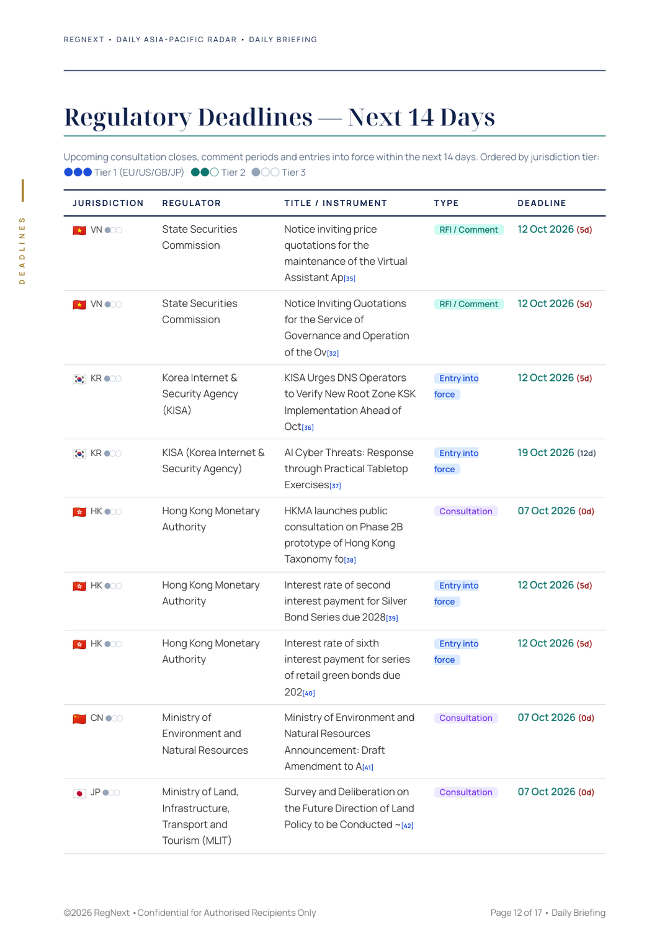Click 'Ministry of Environment and Natural Resources' regulator cell

tap(205, 734)
